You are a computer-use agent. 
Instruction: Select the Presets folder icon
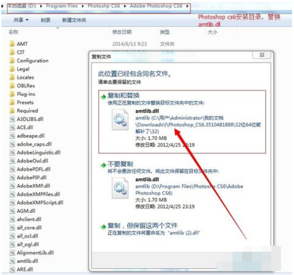point(12,102)
